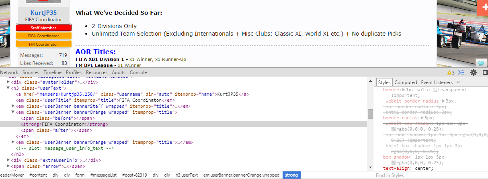Screen dimensions: 488x179
Task: Open KurtJP35 profile link
Action: pos(43,12)
